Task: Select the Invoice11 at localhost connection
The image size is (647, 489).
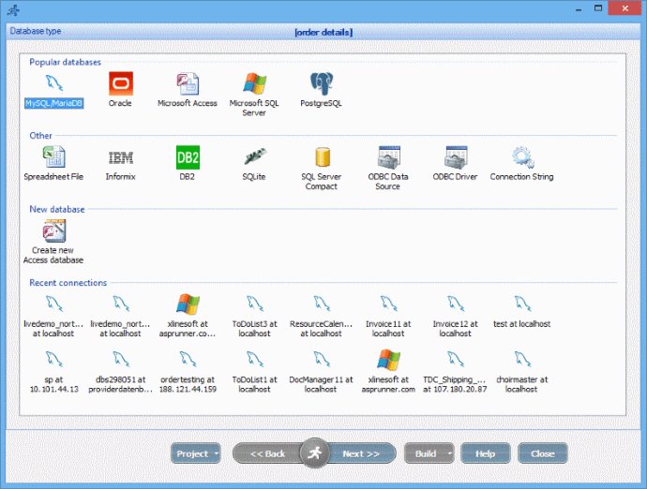Action: pyautogui.click(x=389, y=316)
